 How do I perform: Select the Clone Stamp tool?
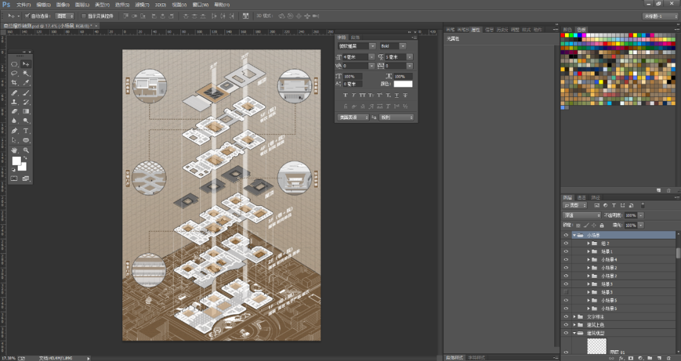point(14,103)
